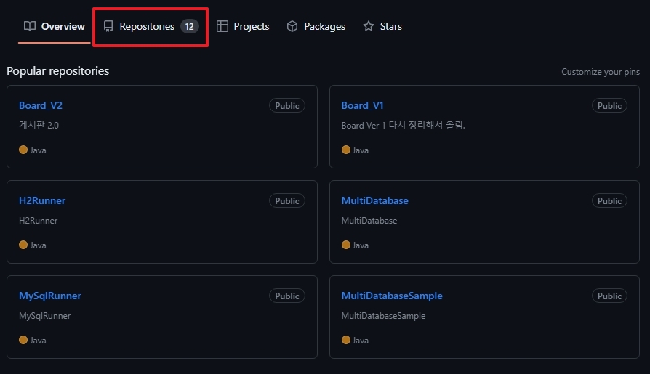Click the Java language dot on MultiDatabase card
650x374 pixels.
[x=346, y=245]
